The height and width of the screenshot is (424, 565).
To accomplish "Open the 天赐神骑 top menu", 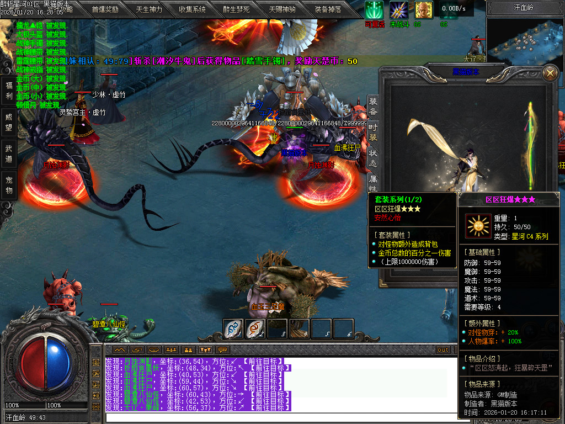I will pyautogui.click(x=282, y=9).
